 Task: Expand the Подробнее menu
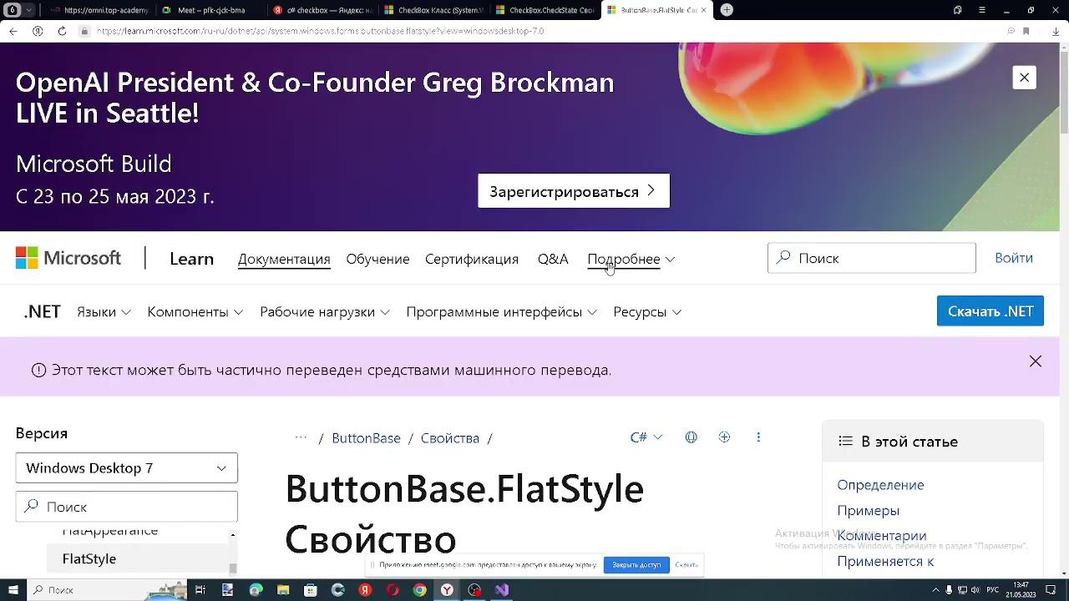631,259
